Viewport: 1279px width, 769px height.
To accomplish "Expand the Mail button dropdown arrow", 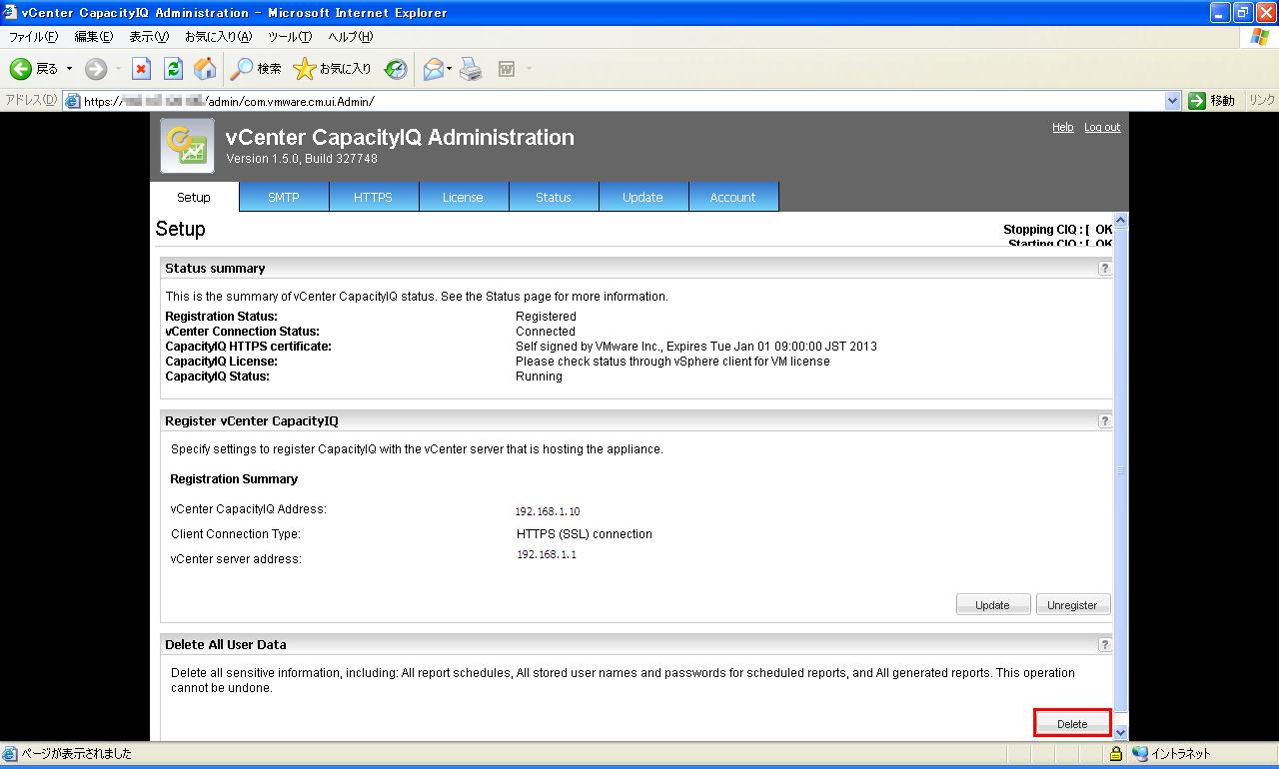I will point(450,69).
